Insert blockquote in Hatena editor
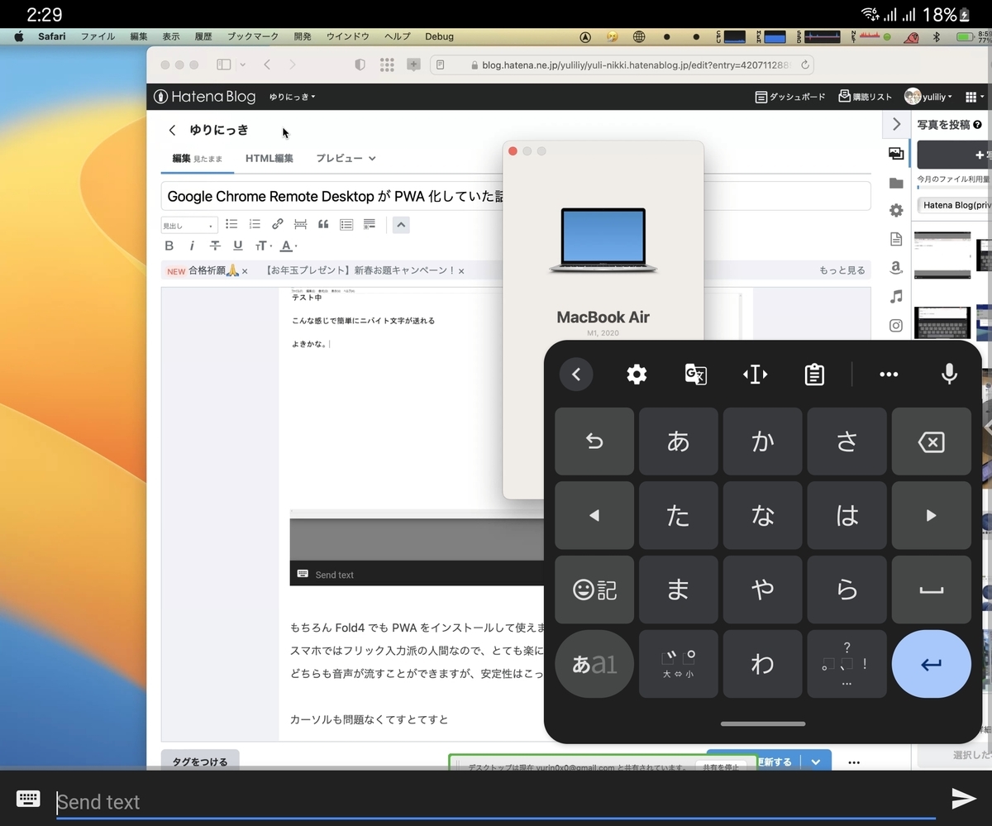 point(323,224)
